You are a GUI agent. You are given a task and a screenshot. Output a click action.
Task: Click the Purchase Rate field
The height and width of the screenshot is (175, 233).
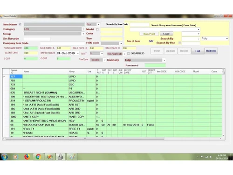(x=31, y=48)
